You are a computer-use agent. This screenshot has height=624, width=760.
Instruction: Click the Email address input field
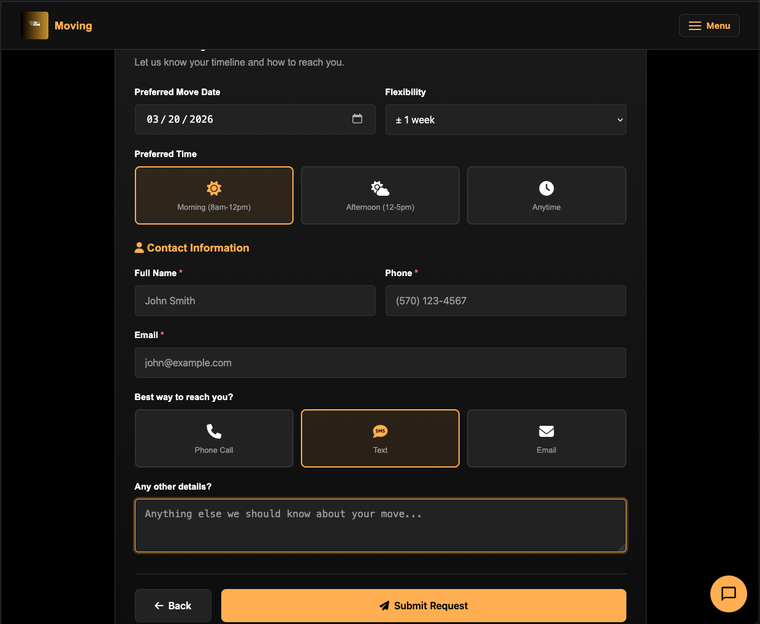pos(380,363)
